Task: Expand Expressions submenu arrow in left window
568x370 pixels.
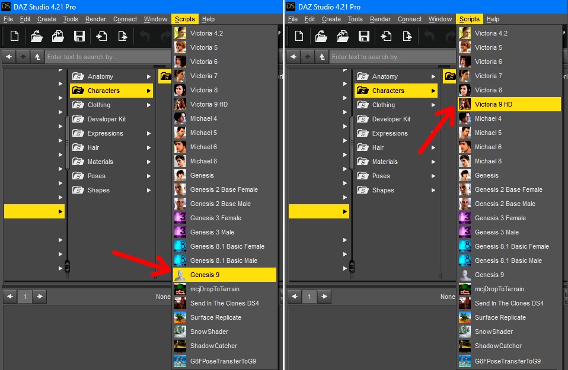Action: click(148, 133)
